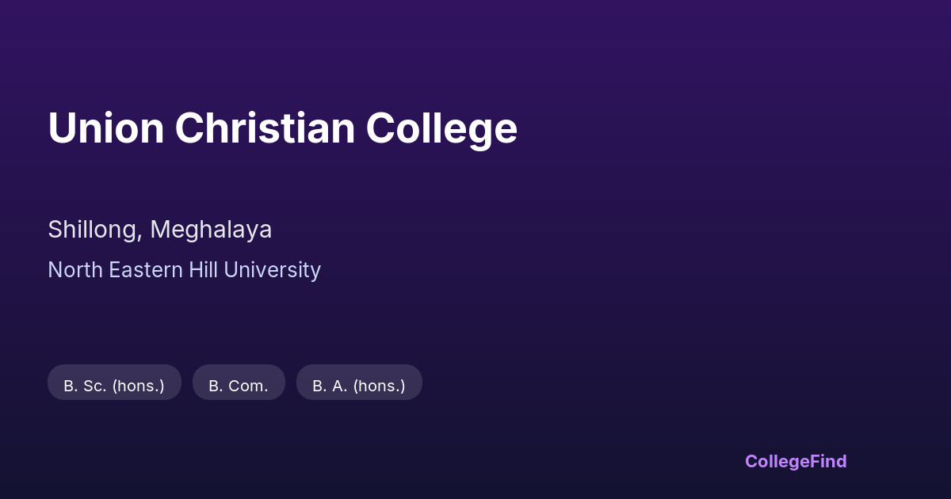Click "(hons.)" inside the B. Sc. tag
Image resolution: width=951 pixels, height=499 pixels.
[x=138, y=386]
